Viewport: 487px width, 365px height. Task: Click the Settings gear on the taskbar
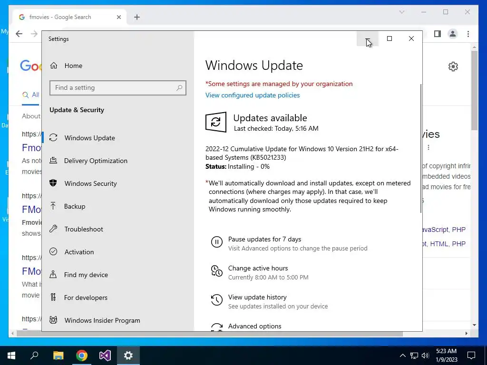coord(128,355)
